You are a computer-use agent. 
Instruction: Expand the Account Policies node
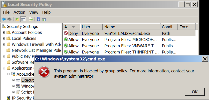click(x=4, y=32)
